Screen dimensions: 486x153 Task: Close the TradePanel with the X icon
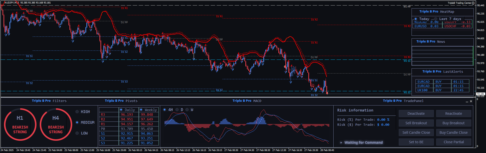(x=471, y=101)
